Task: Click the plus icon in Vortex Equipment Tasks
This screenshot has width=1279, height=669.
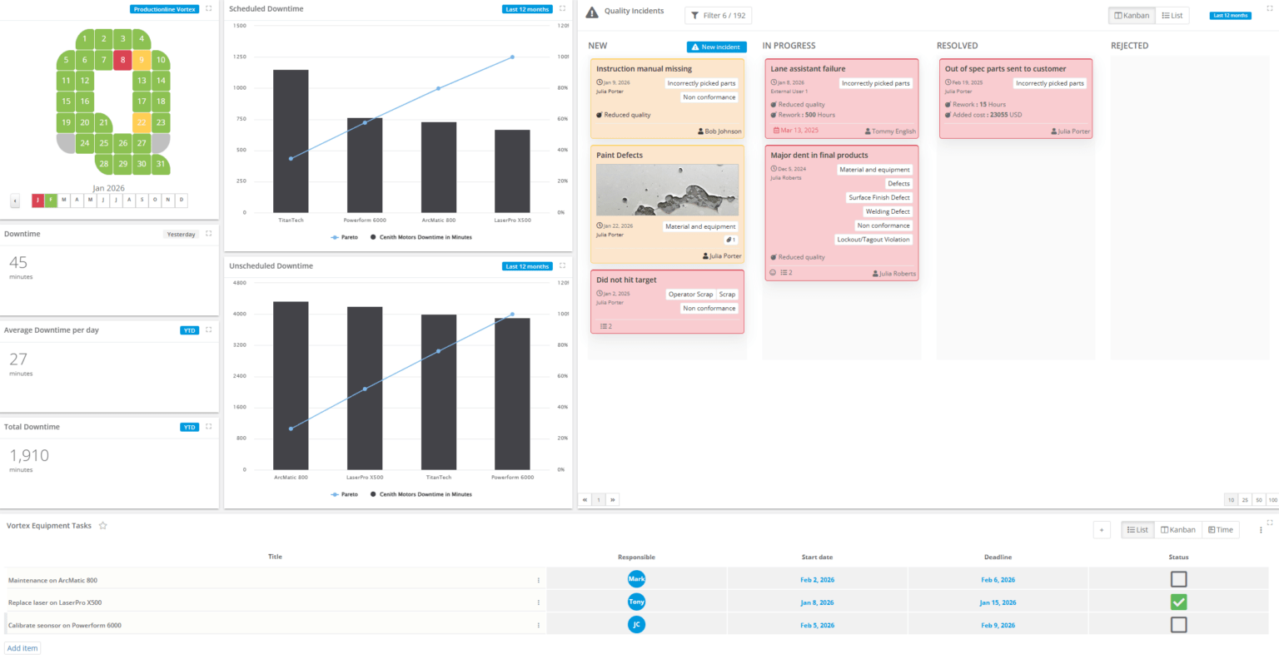Action: click(1102, 530)
